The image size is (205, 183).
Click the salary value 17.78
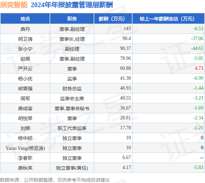125,128
